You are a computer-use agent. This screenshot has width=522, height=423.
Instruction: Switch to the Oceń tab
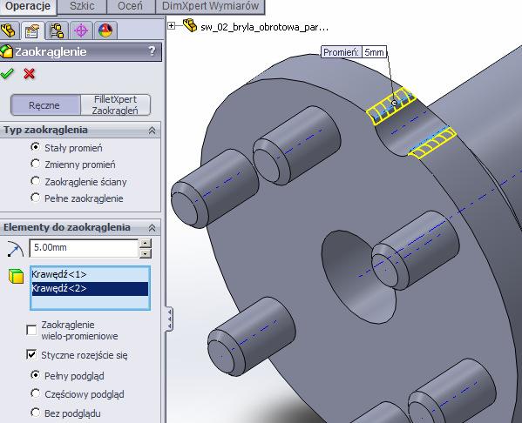click(130, 6)
